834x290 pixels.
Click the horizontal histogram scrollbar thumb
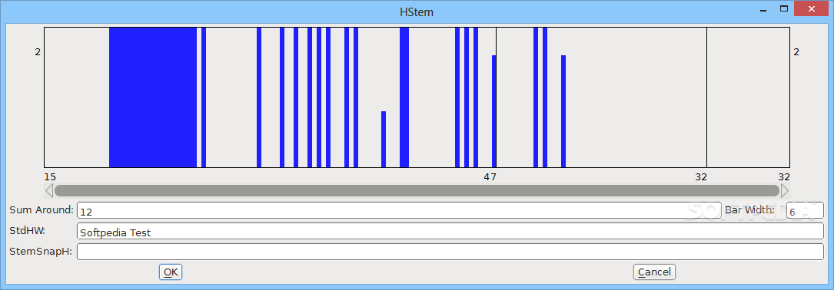(x=417, y=190)
